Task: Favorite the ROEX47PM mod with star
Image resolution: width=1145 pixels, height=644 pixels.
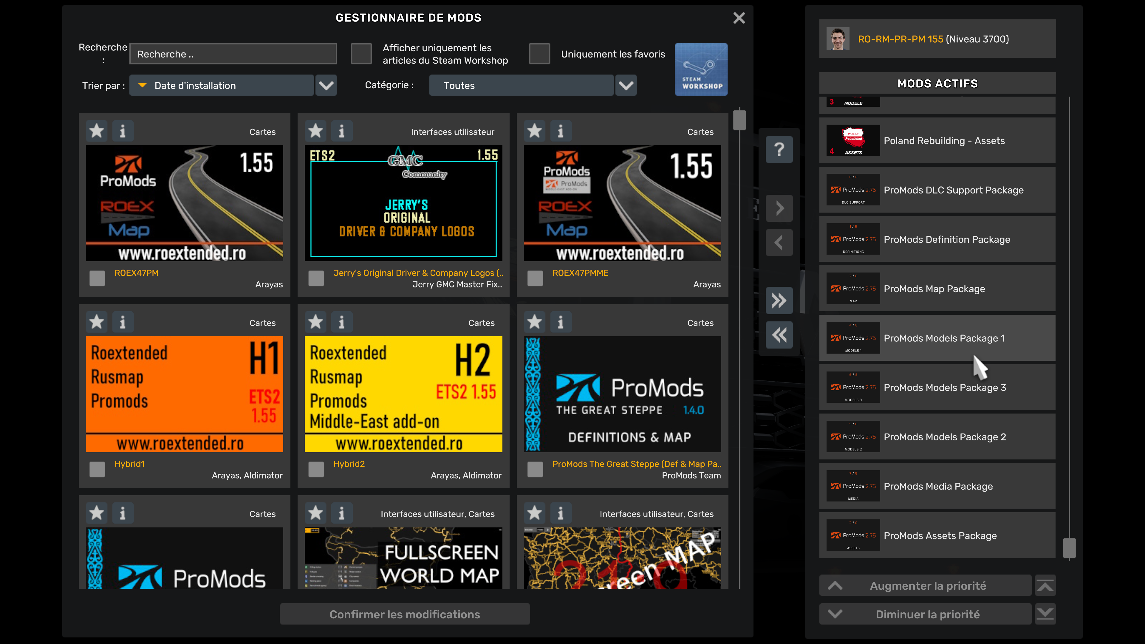Action: (x=96, y=131)
